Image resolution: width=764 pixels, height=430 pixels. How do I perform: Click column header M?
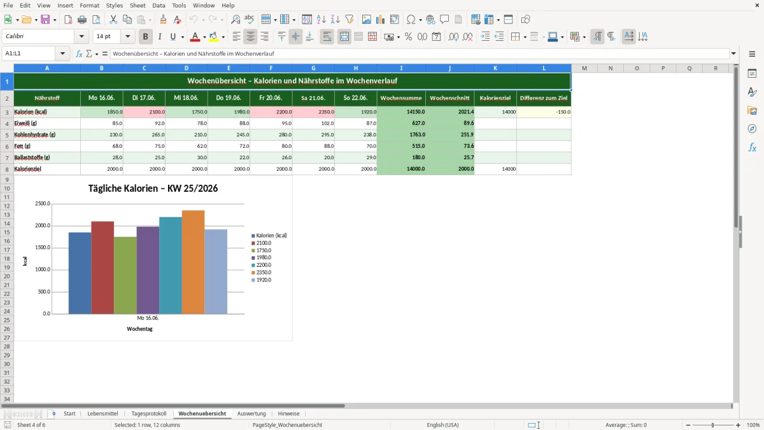tap(584, 68)
